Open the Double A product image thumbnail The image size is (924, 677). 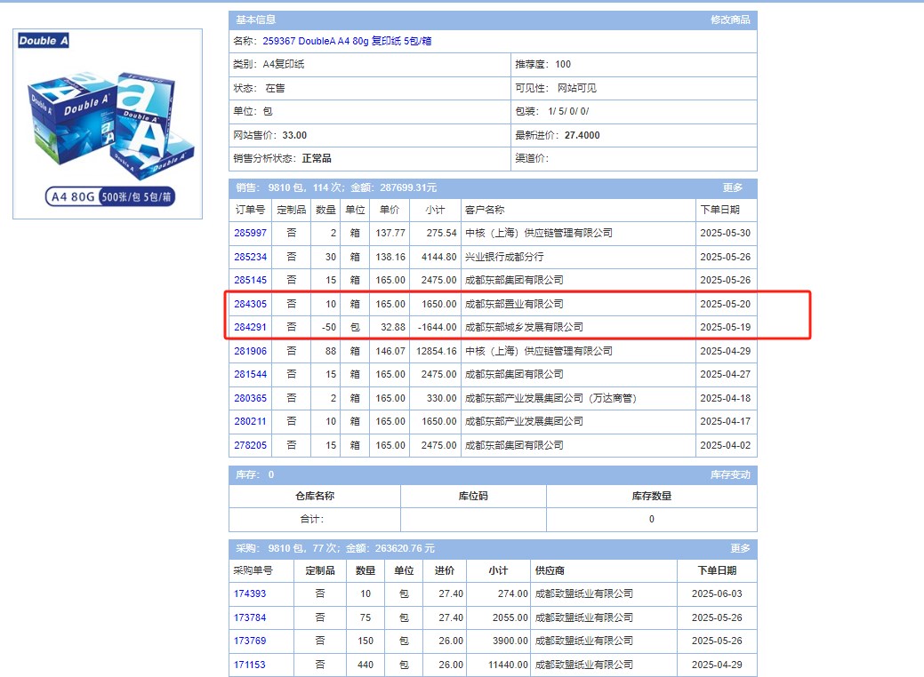click(108, 123)
